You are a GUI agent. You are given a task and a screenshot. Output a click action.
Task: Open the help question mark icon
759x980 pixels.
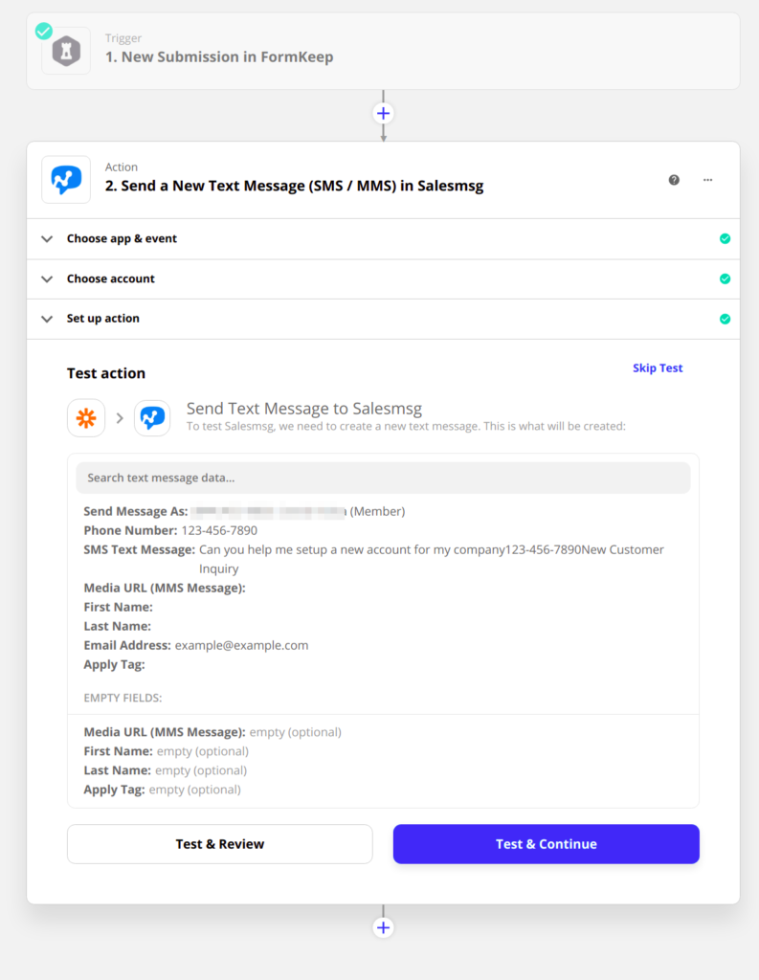674,180
